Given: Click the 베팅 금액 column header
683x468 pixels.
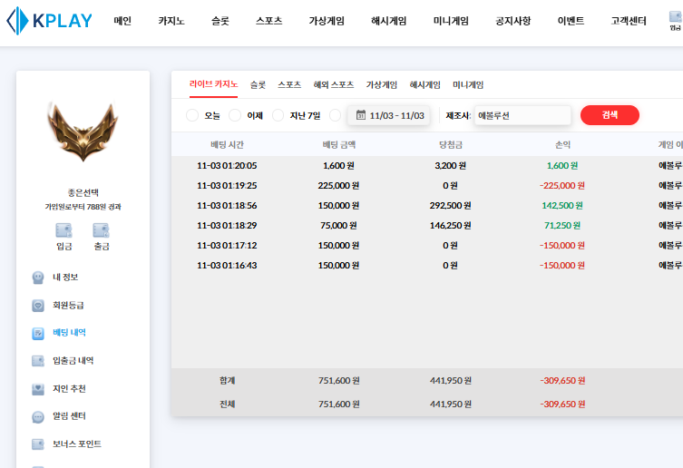Looking at the screenshot, I should coord(339,145).
